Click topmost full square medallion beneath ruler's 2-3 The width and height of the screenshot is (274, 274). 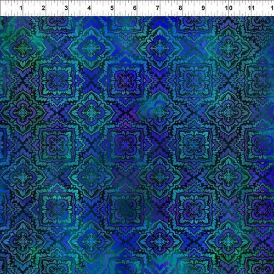click(x=56, y=80)
